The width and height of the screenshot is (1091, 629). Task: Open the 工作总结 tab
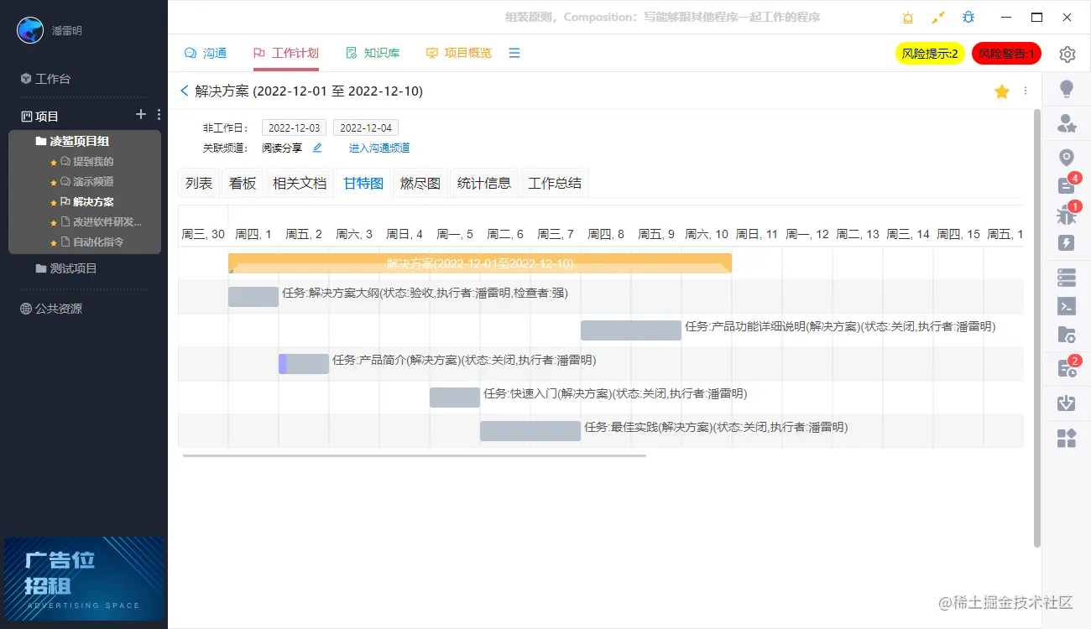coord(555,183)
